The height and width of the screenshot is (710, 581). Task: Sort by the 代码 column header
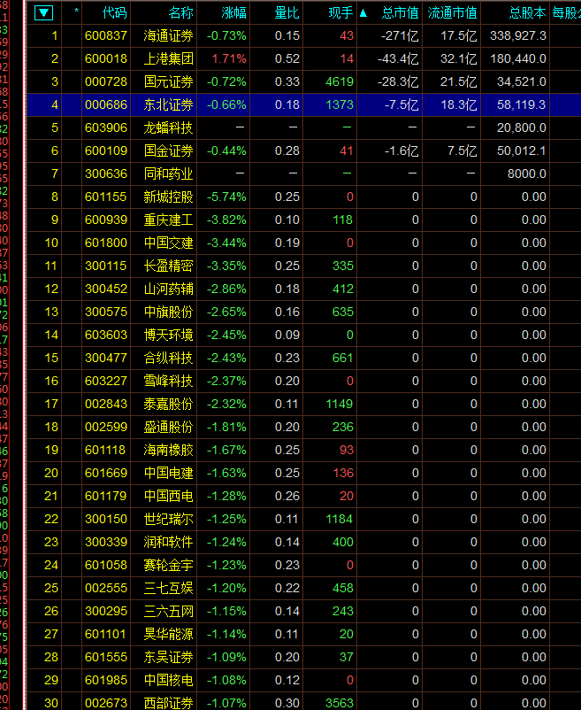(114, 12)
